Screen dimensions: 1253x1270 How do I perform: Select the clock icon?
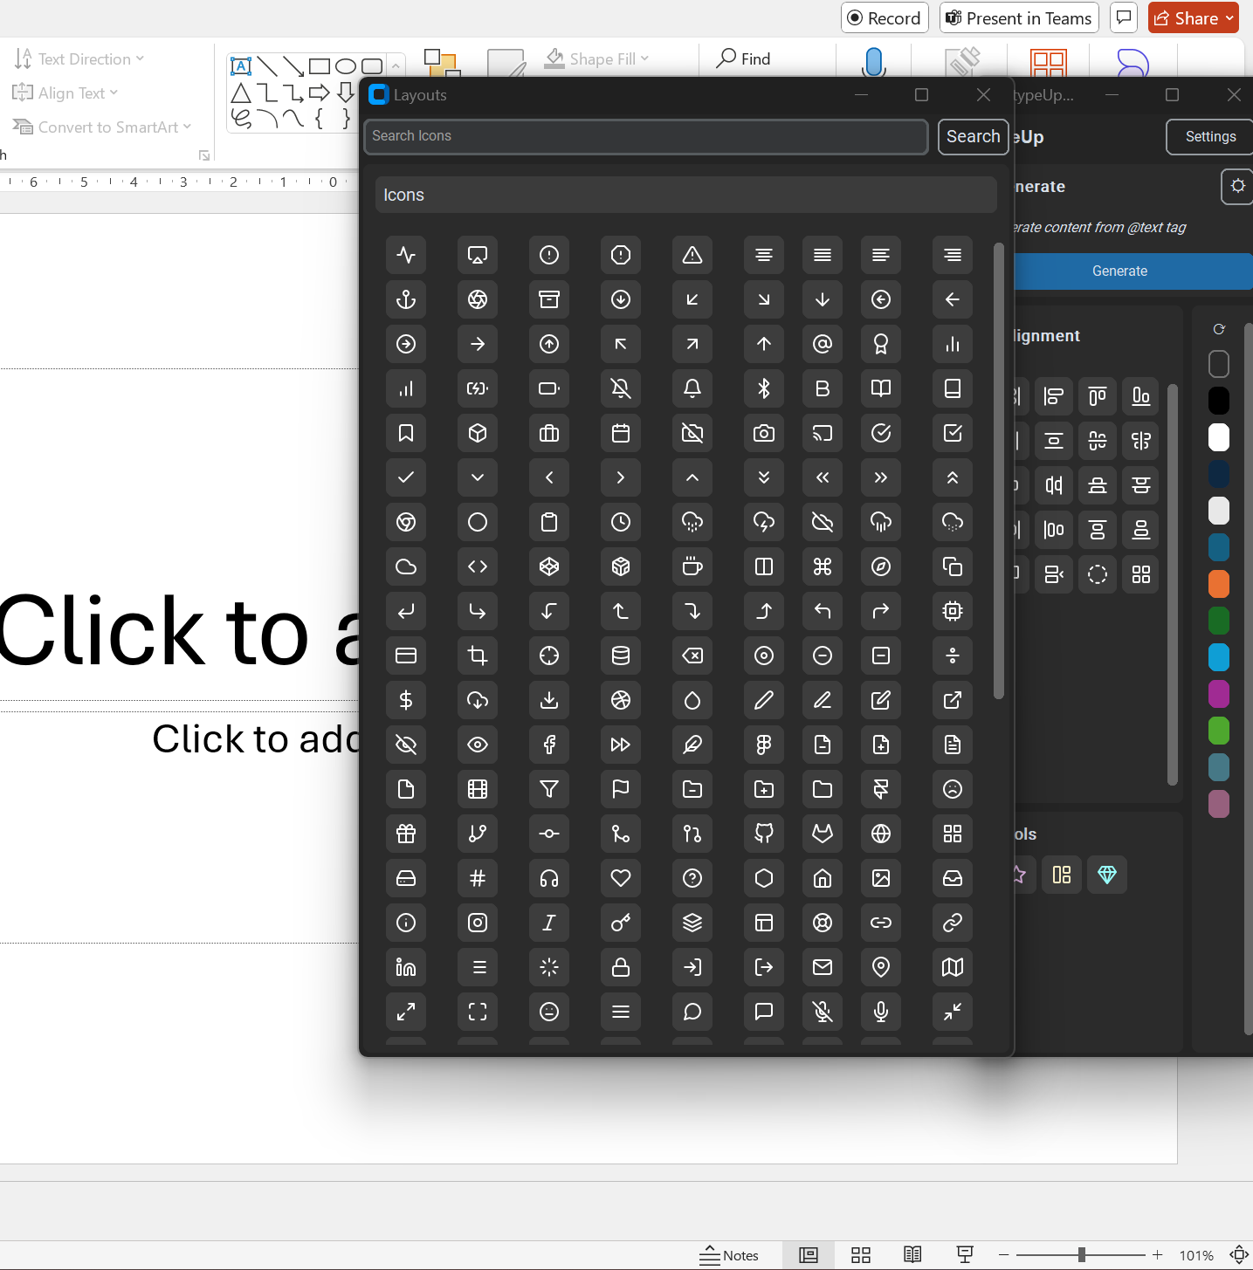pos(621,522)
